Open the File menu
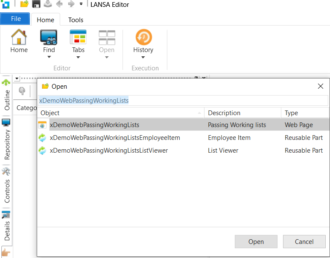The width and height of the screenshot is (330, 258). pos(15,19)
